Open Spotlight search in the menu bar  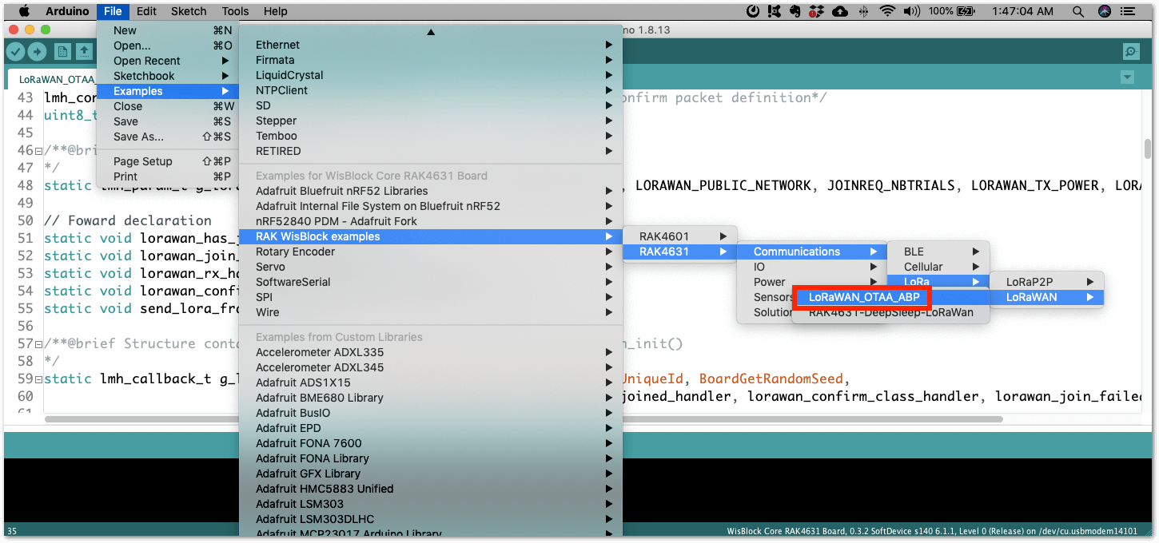[x=1078, y=11]
